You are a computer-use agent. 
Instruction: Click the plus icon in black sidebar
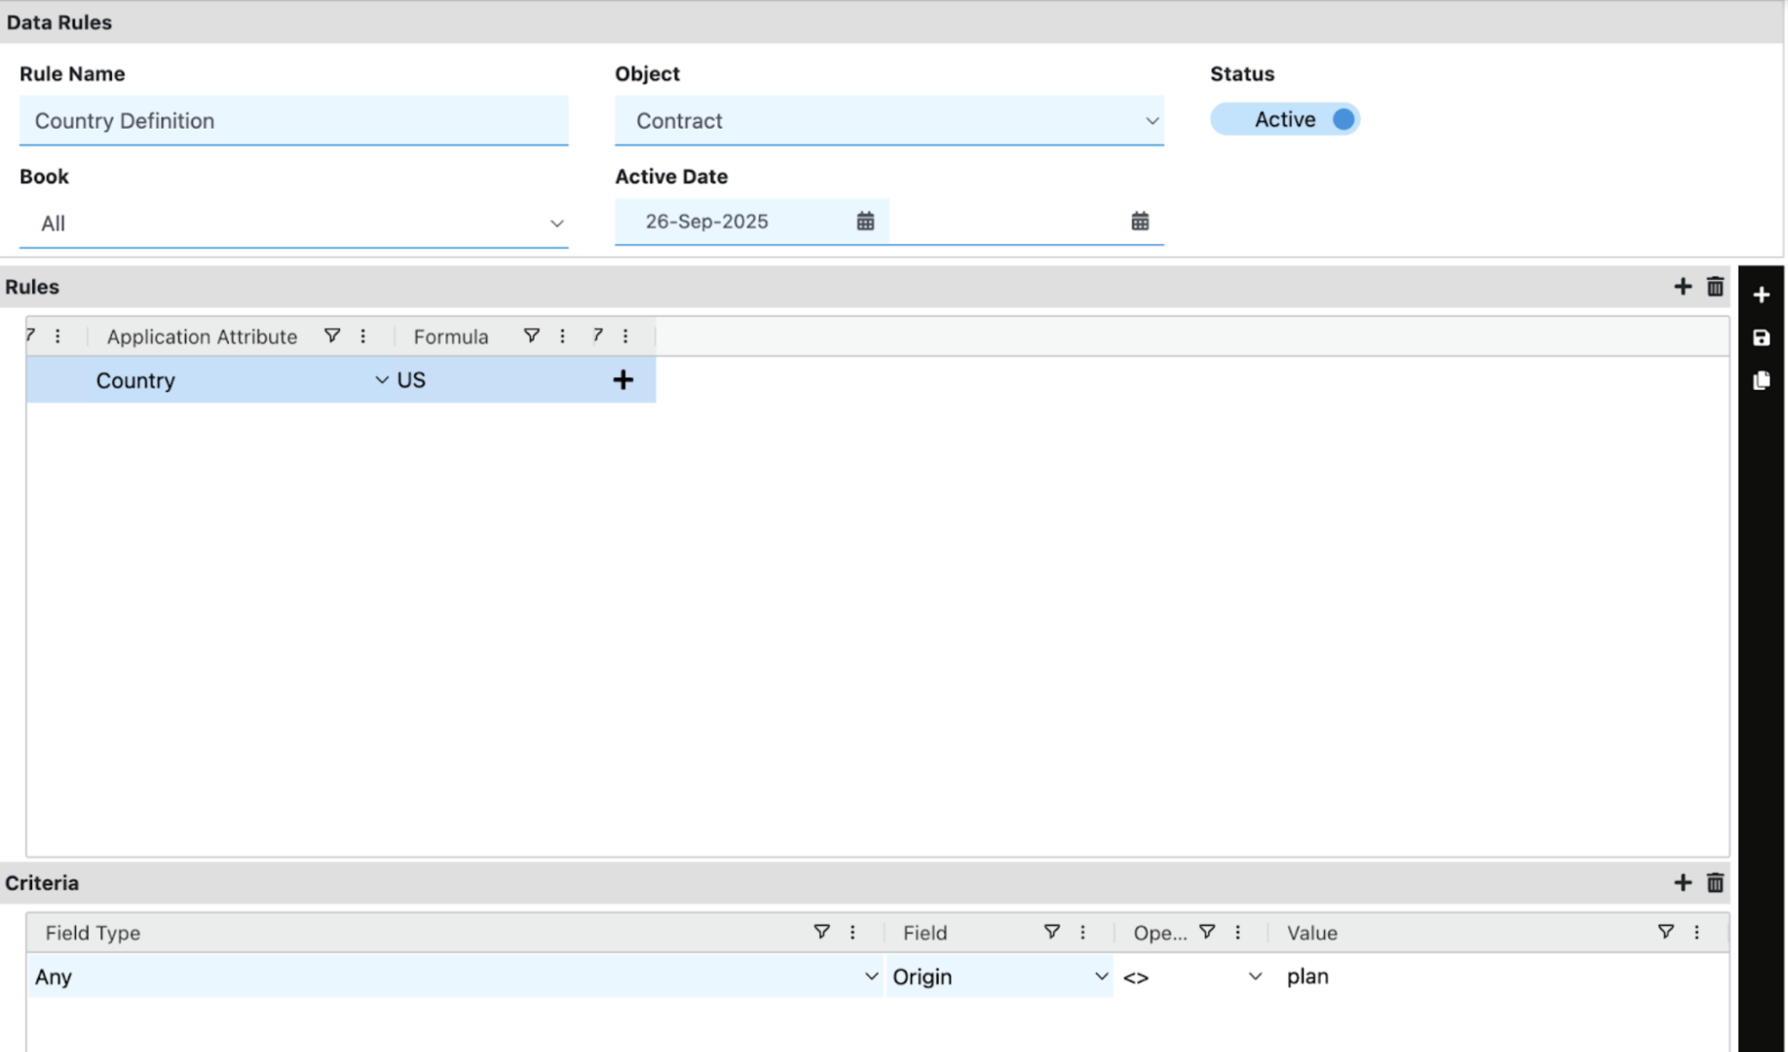point(1761,295)
